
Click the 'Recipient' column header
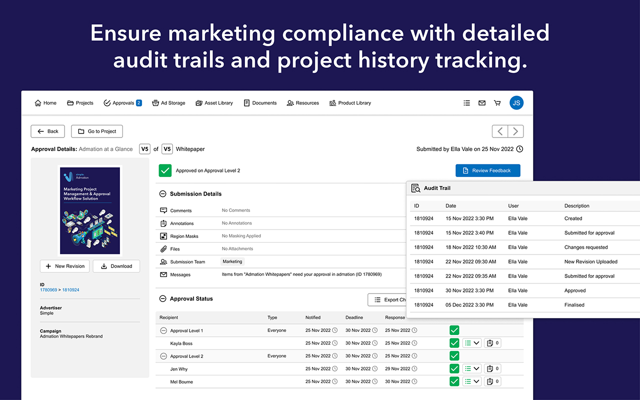tap(168, 317)
